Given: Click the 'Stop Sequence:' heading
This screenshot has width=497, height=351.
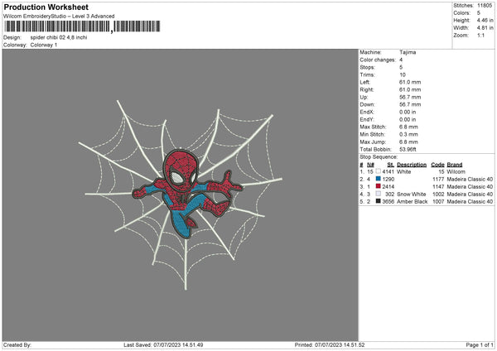Looking at the screenshot, I should (379, 156).
